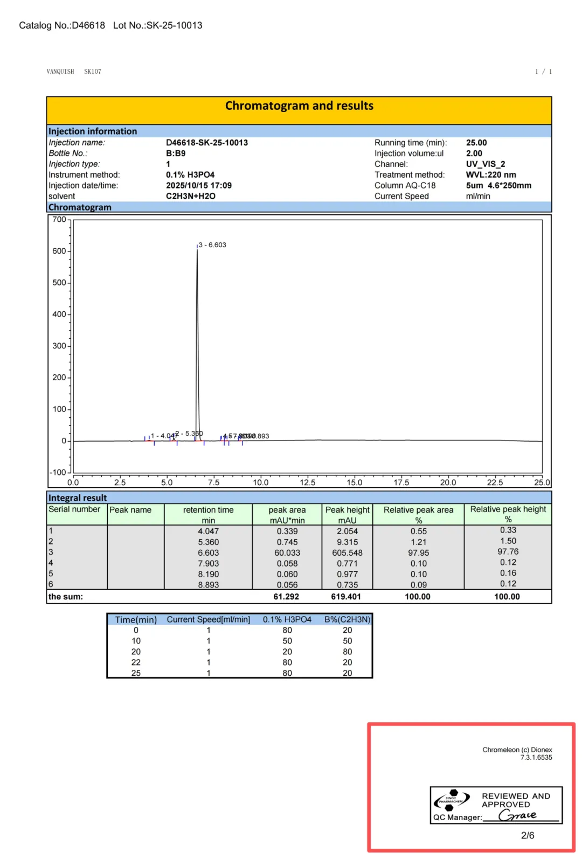Select injection name value D46618-SK-25-10013

tap(207, 143)
